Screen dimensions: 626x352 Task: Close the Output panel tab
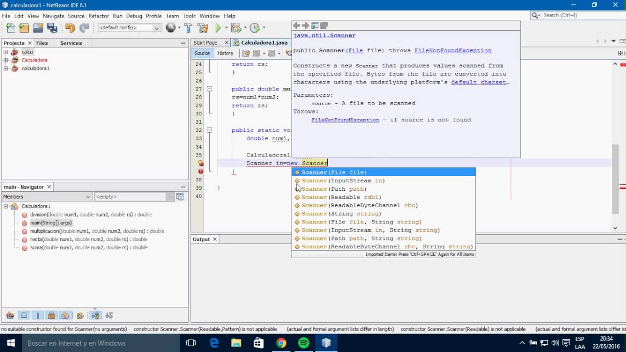click(x=214, y=239)
